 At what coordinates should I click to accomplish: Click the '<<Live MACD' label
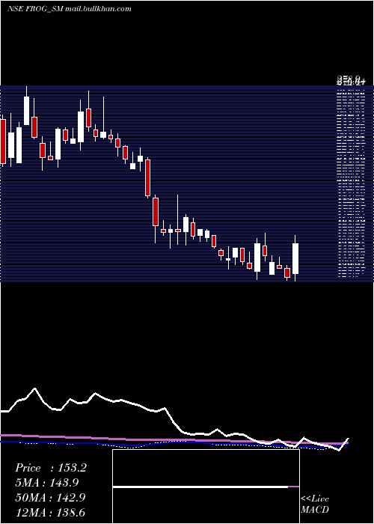(x=315, y=505)
